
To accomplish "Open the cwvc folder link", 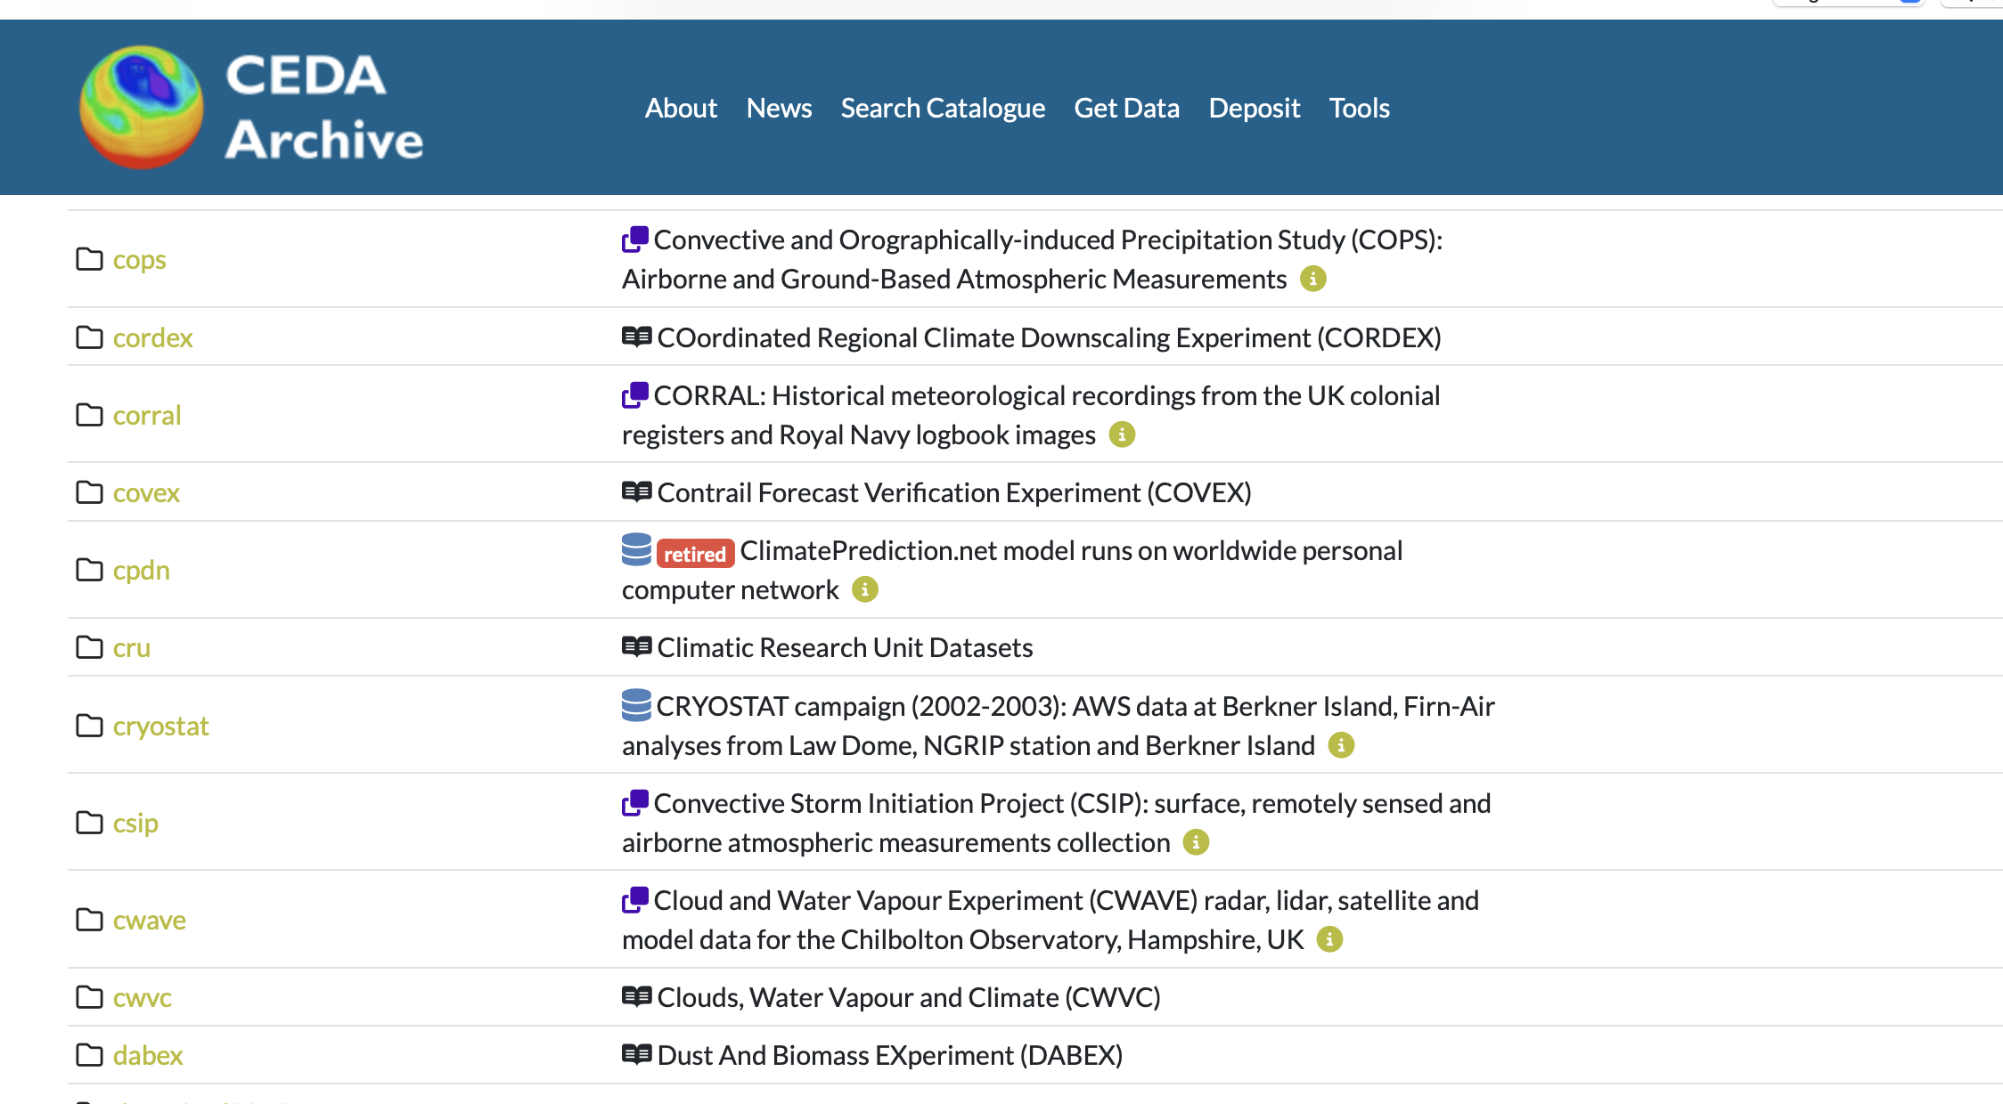I will pos(143,998).
